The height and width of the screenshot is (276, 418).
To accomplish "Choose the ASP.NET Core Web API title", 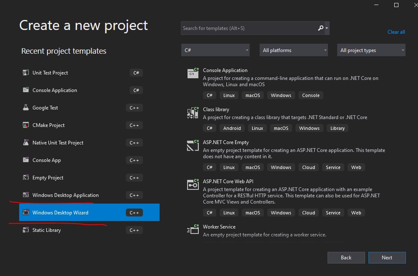I will (x=228, y=182).
